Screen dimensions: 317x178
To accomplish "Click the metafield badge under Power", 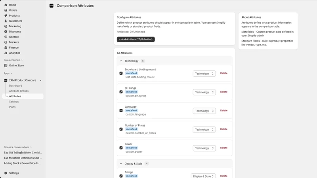I will point(132,148).
